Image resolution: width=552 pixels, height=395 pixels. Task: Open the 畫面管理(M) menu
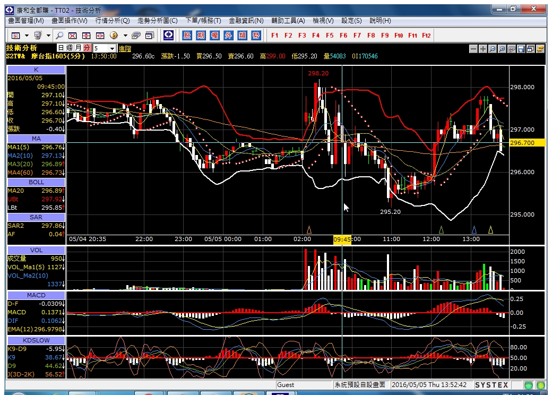(26, 21)
